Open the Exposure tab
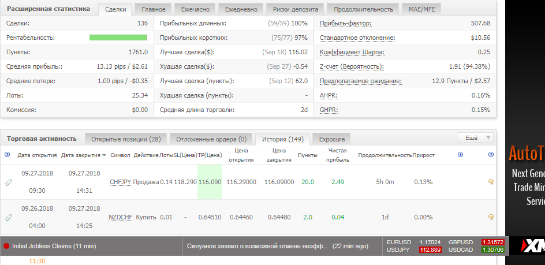 point(331,139)
